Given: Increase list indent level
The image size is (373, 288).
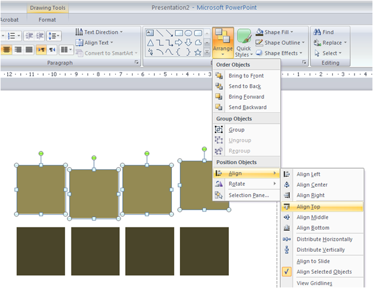Looking at the screenshot, I should 40,36.
